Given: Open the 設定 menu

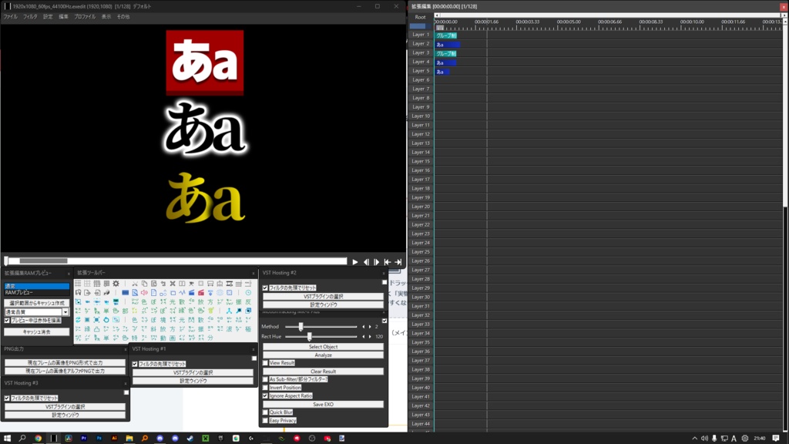Looking at the screenshot, I should point(48,17).
